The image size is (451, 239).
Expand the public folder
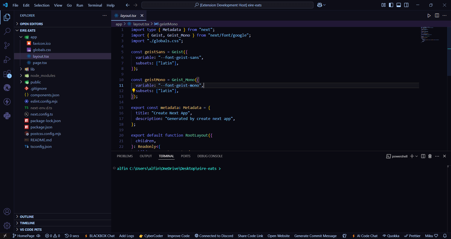tap(62, 82)
